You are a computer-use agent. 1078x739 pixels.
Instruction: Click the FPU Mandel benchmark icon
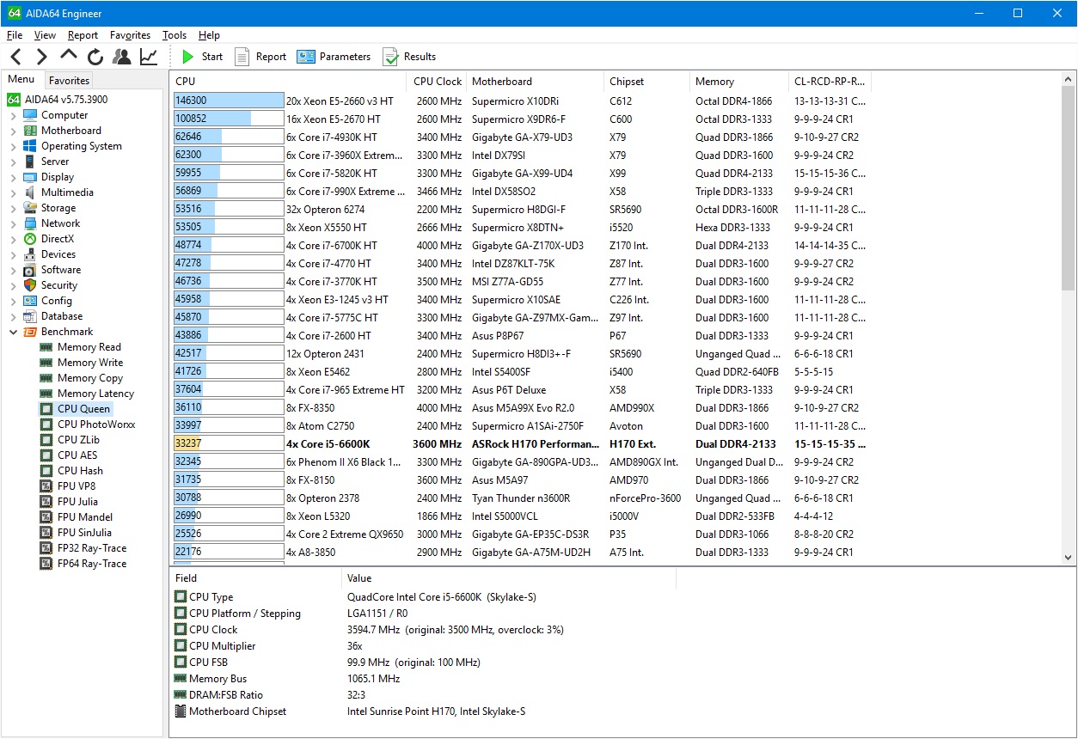pos(46,517)
